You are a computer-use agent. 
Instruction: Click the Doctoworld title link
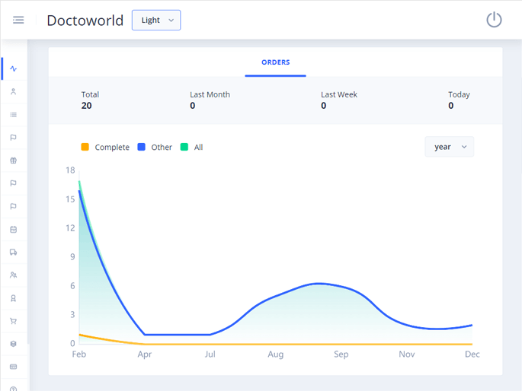pyautogui.click(x=85, y=21)
